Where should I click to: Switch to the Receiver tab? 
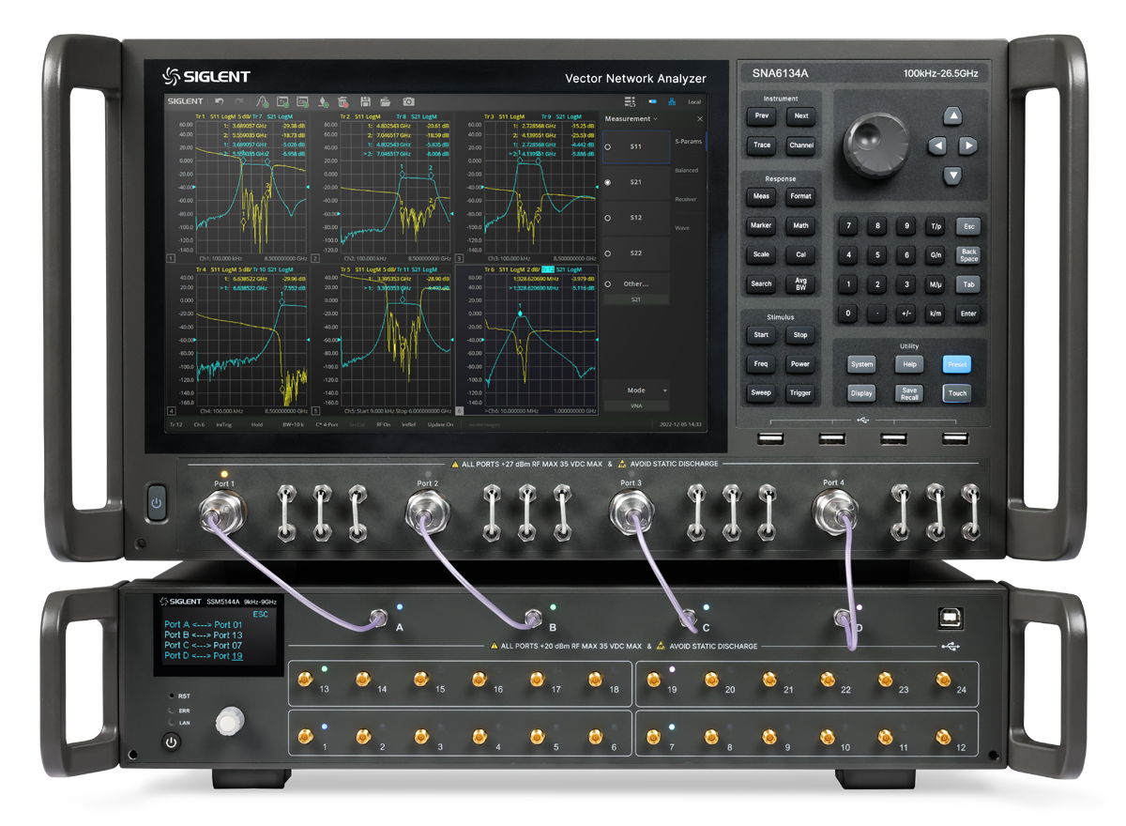click(x=686, y=199)
